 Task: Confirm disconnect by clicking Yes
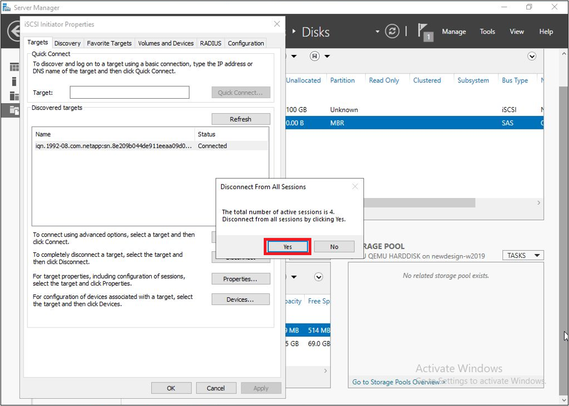[287, 247]
